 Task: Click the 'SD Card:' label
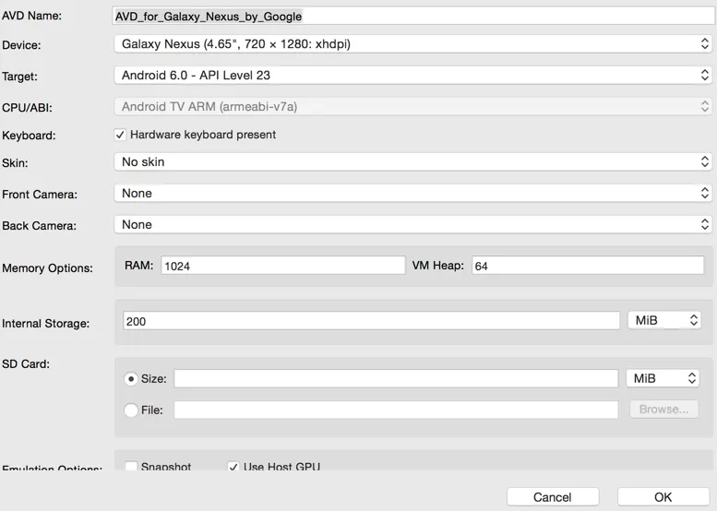pyautogui.click(x=26, y=364)
